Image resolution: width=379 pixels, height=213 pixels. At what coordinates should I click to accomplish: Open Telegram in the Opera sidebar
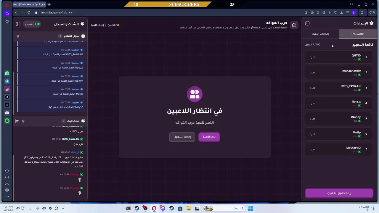pos(7,81)
